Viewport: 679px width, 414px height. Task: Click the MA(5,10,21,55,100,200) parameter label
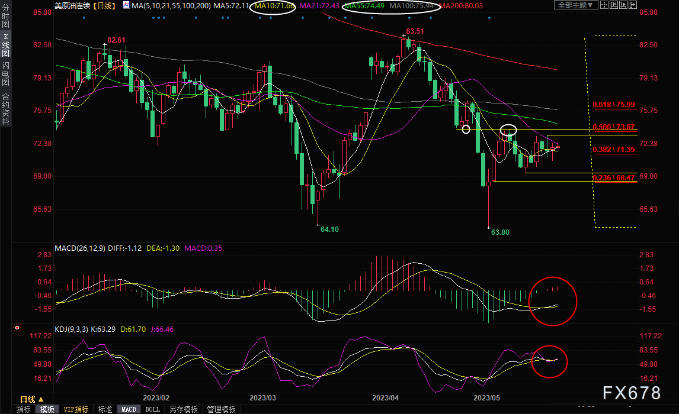(x=171, y=5)
